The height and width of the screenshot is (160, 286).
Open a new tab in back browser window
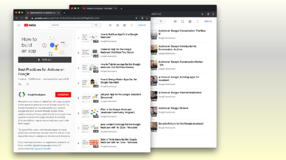pyautogui.click(x=121, y=9)
